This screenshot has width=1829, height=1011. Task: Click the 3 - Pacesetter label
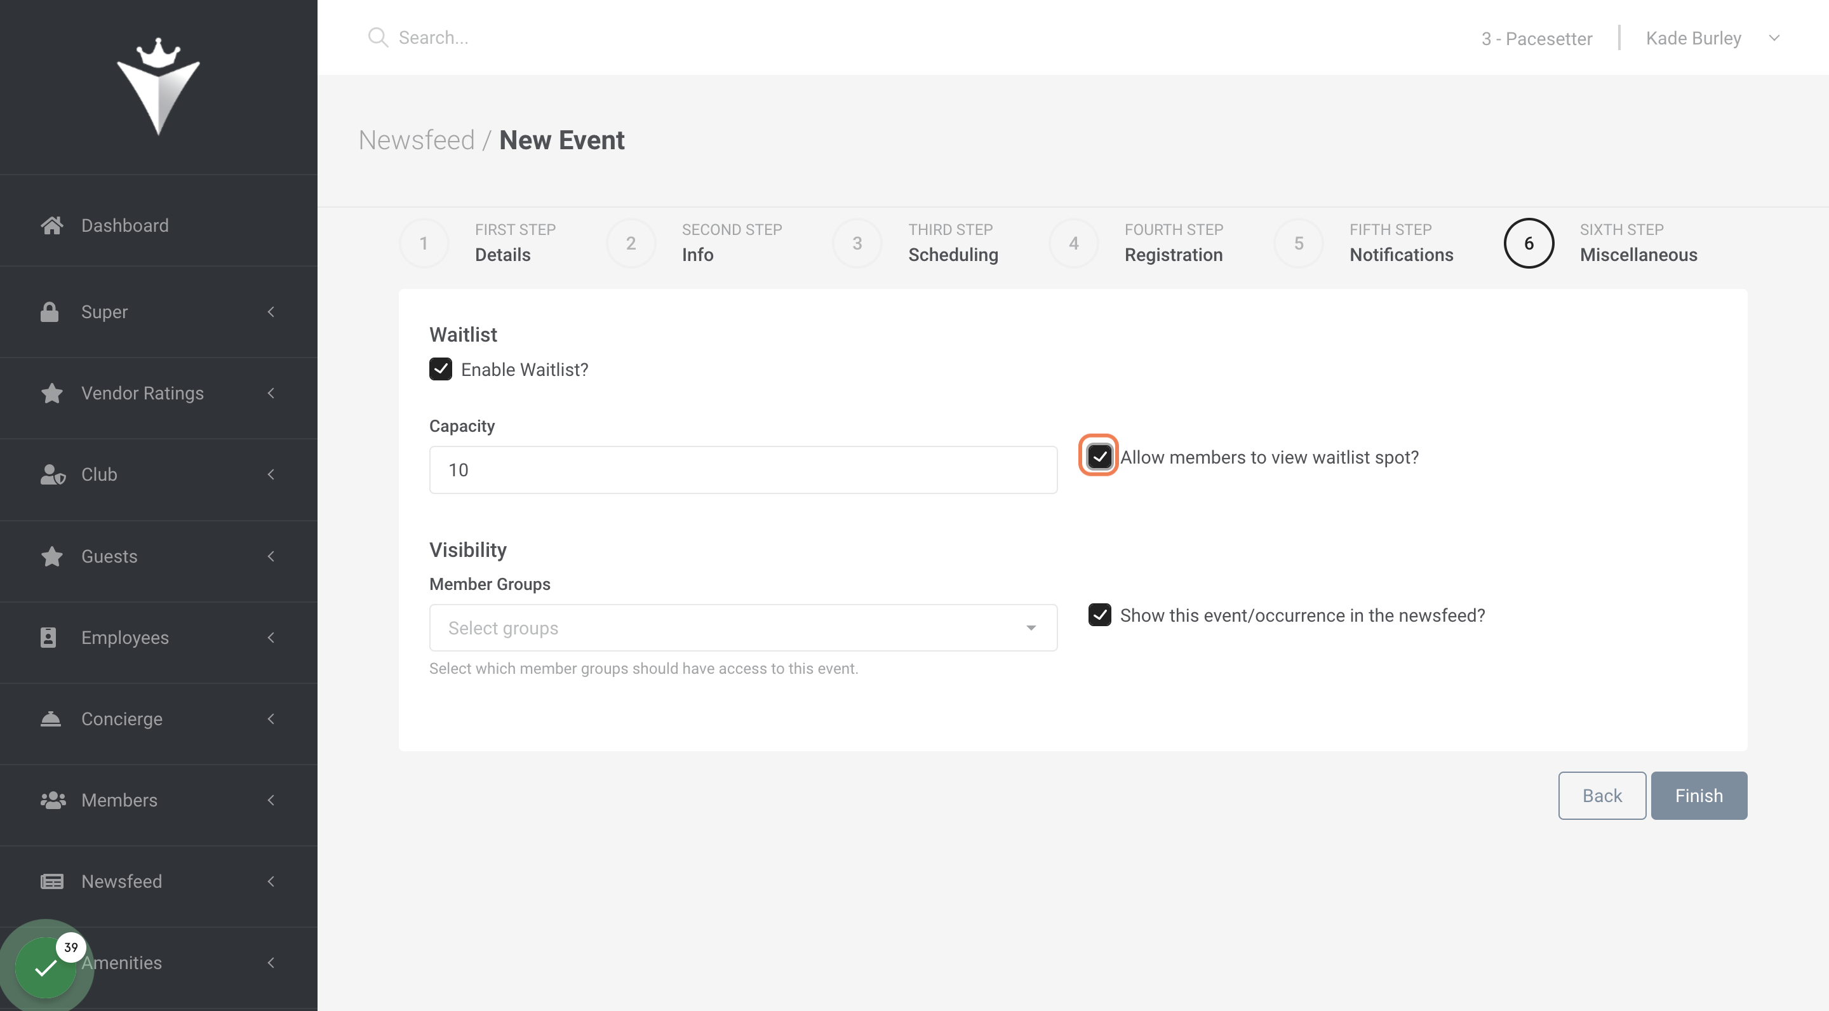point(1536,38)
